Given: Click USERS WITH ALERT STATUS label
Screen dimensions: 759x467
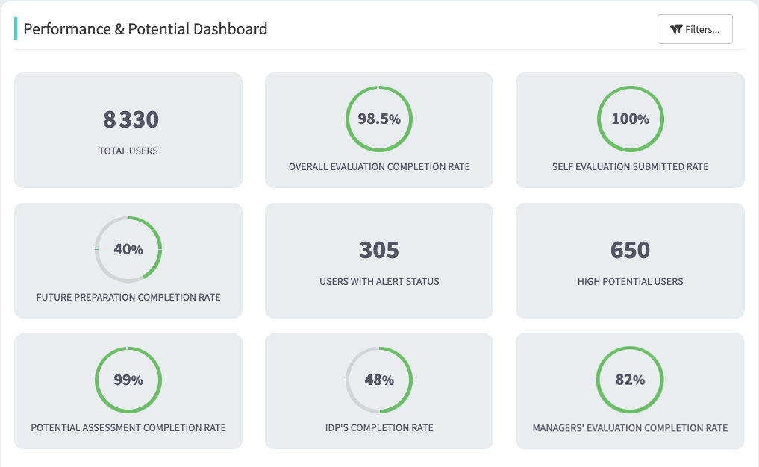Looking at the screenshot, I should 379,282.
